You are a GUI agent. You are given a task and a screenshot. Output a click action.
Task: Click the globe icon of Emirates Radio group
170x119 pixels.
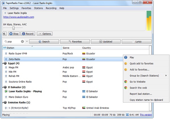5,102
